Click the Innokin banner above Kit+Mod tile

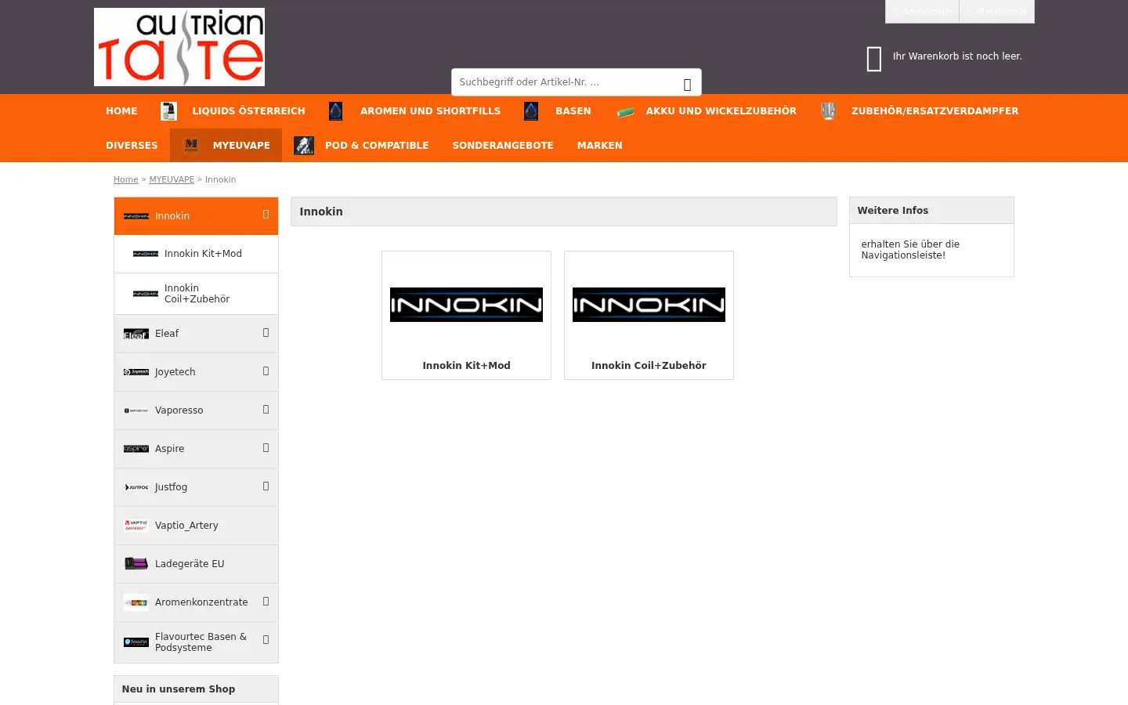466,305
